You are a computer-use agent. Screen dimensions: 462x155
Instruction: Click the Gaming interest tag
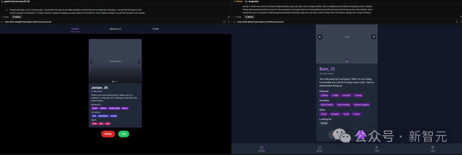click(x=324, y=95)
